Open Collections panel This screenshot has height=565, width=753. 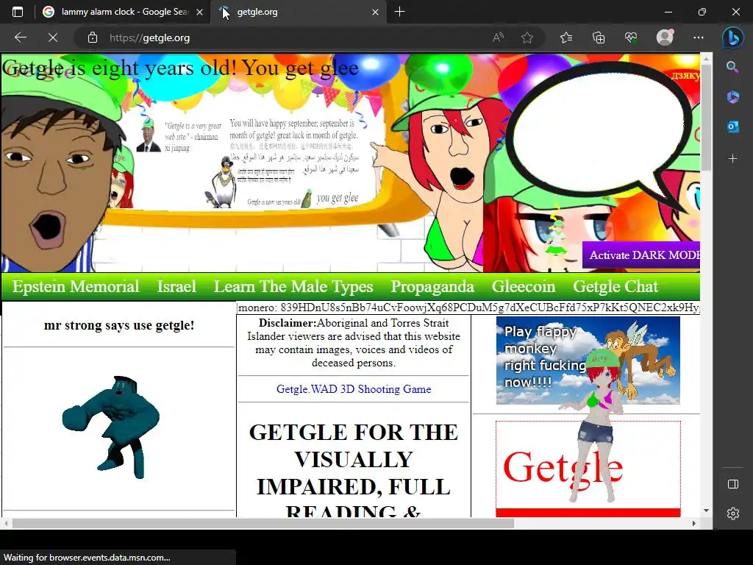(x=599, y=38)
